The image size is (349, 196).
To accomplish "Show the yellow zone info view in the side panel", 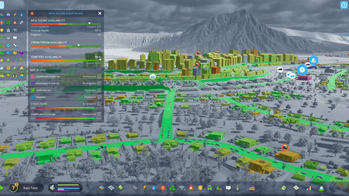I will pyautogui.click(x=15, y=53).
